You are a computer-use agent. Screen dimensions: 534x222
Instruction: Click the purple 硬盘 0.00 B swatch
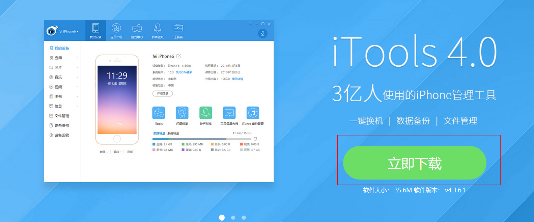(x=183, y=150)
